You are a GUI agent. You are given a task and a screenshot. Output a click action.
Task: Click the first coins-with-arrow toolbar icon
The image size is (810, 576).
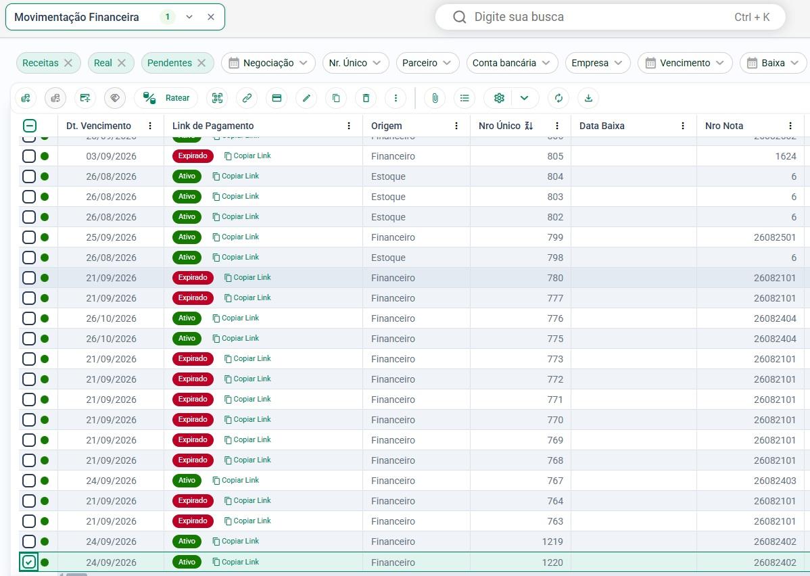26,98
